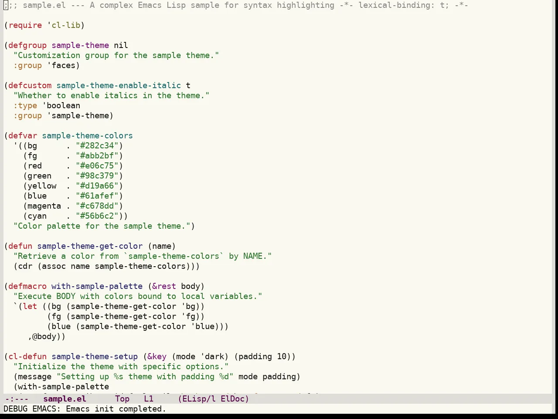Click the 'yellow' key in the color alist

pyautogui.click(x=42, y=186)
